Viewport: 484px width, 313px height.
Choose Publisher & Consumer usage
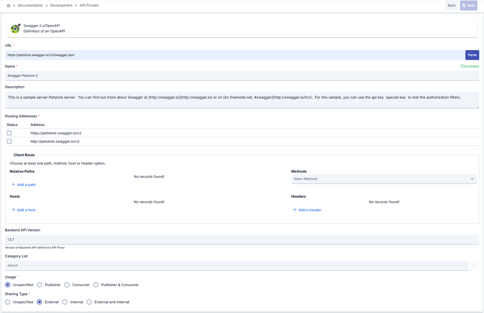[96, 285]
